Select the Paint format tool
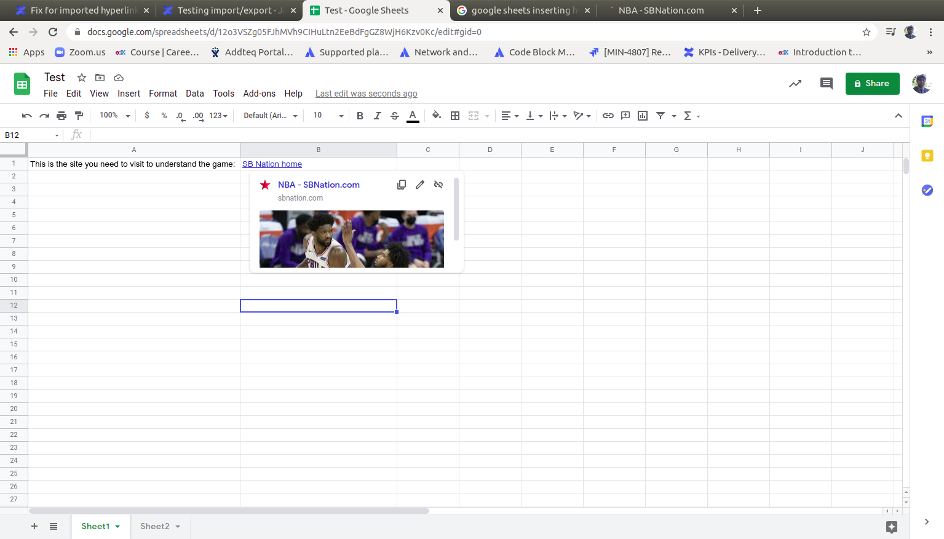The width and height of the screenshot is (944, 539). (x=79, y=116)
